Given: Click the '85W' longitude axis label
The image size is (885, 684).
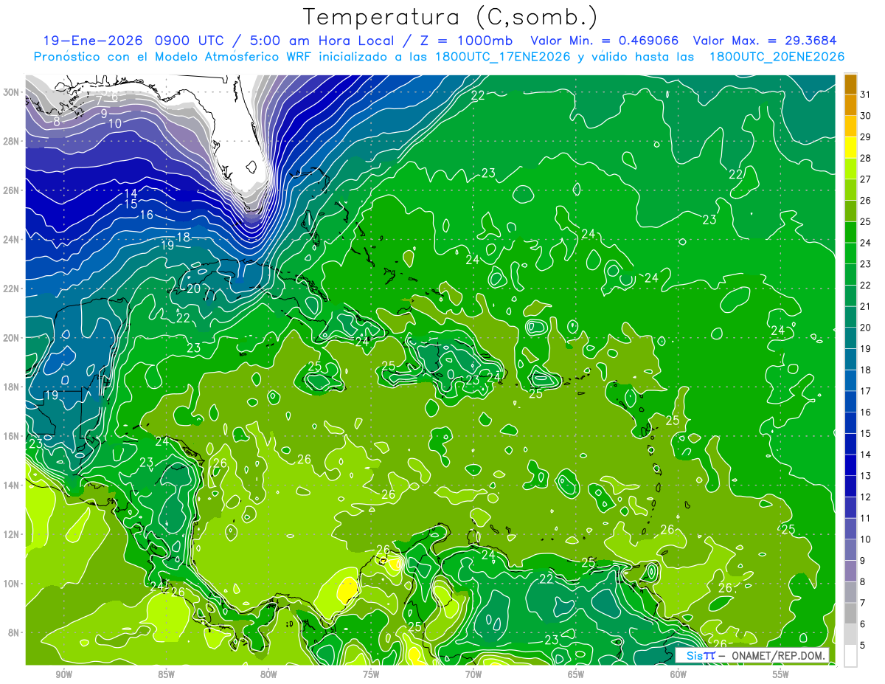Looking at the screenshot, I should 167,674.
